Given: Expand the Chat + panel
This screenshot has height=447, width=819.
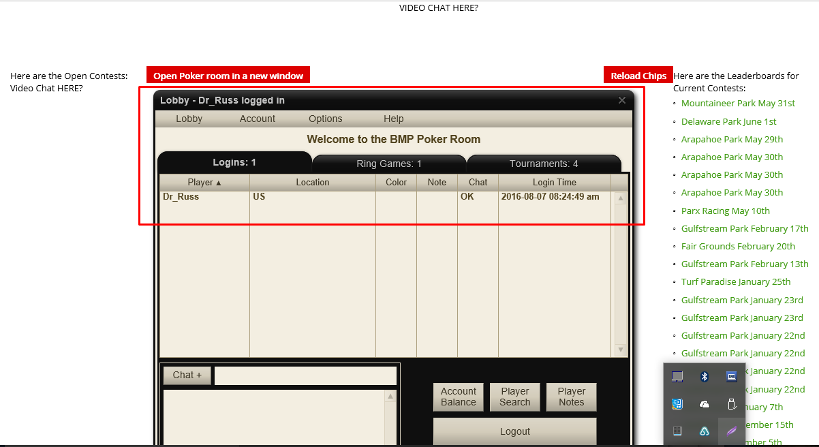Looking at the screenshot, I should click(186, 375).
